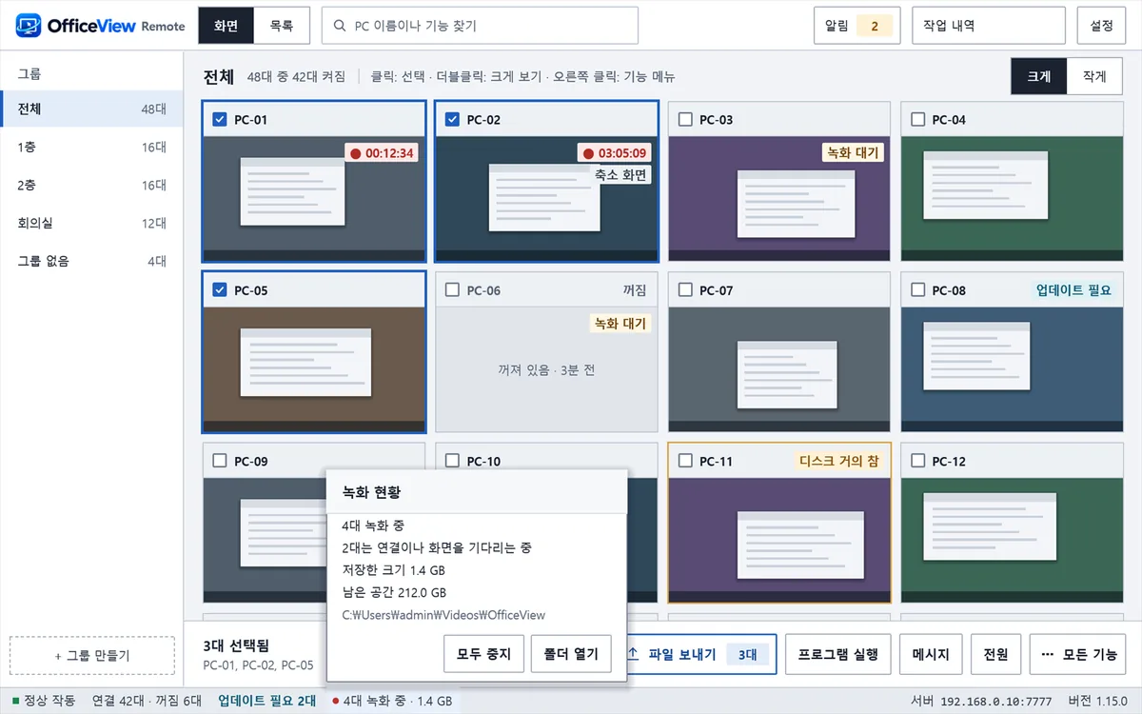Click the 파일 보내기 button
The image size is (1142, 714).
coord(701,655)
